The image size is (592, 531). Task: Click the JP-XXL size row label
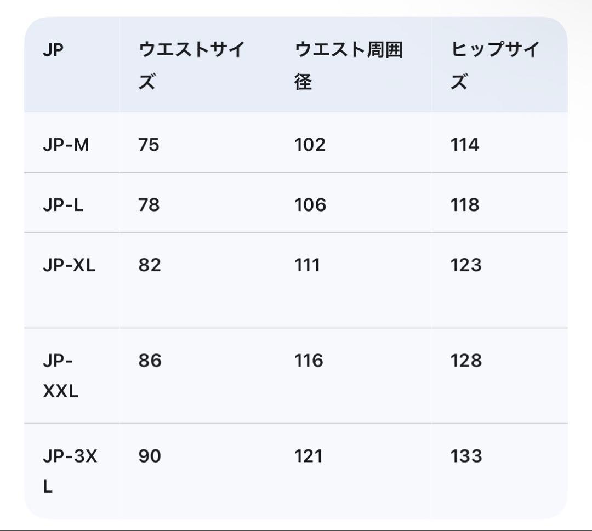[60, 376]
